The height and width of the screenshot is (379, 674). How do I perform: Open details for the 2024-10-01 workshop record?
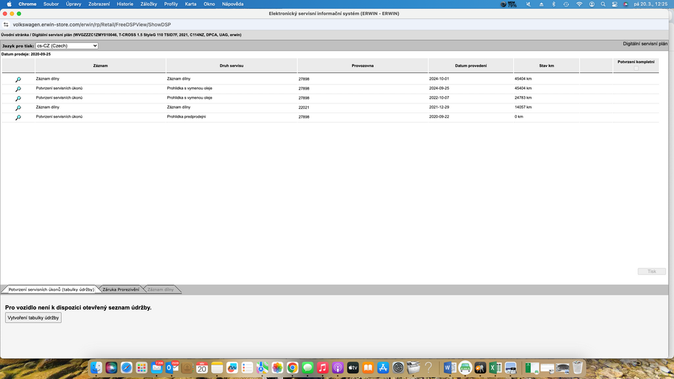coord(18,79)
